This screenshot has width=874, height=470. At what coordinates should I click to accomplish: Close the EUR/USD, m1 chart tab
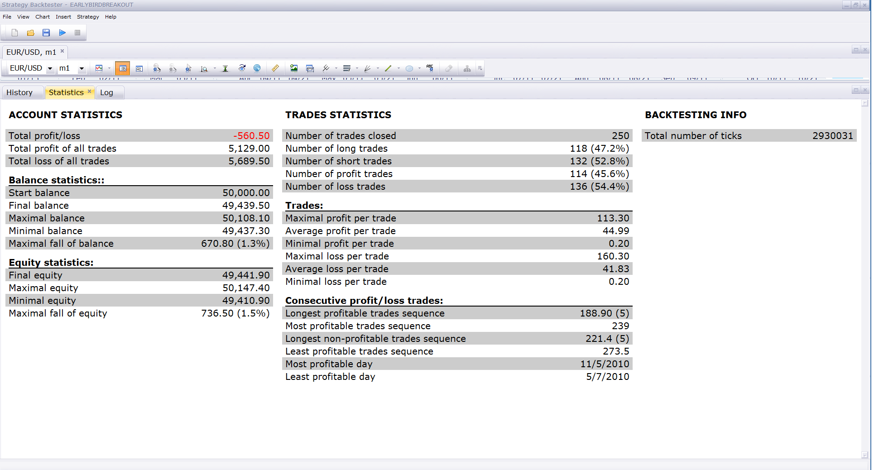[62, 51]
